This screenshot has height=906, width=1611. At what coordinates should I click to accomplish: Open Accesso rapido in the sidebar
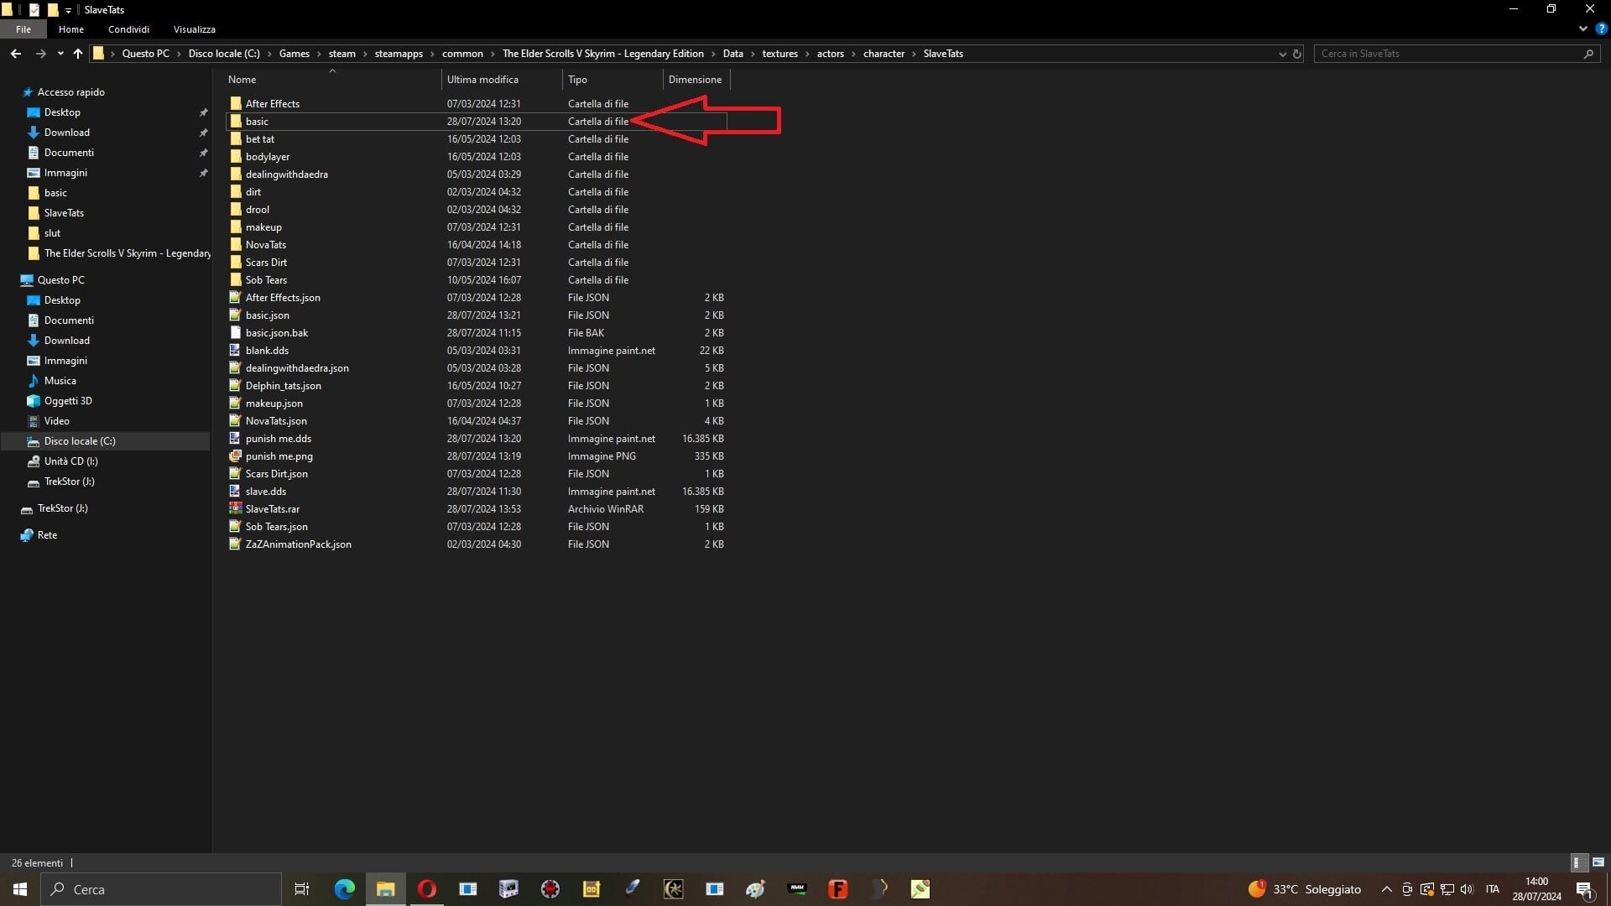click(x=70, y=92)
